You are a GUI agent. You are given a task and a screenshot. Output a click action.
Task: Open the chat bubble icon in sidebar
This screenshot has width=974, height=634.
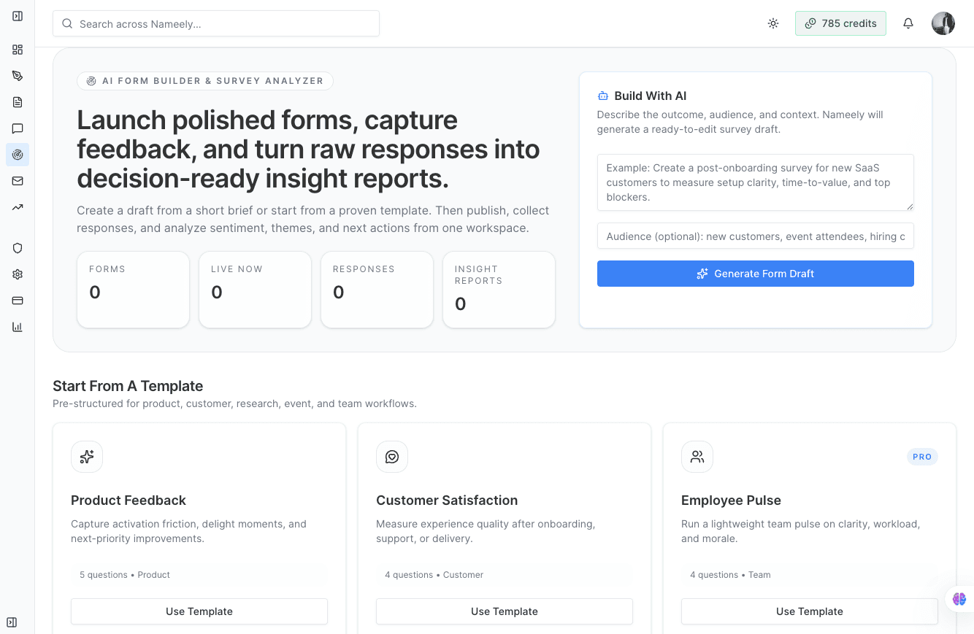coord(18,128)
